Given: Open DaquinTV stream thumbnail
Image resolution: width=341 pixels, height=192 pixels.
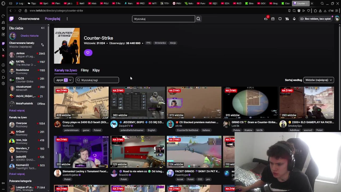Looking at the screenshot, I should [x=138, y=103].
